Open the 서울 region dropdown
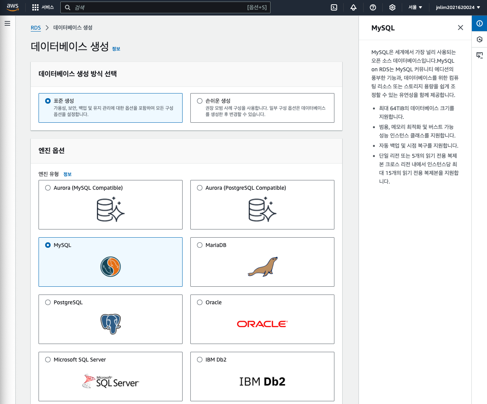Image resolution: width=487 pixels, height=404 pixels. [415, 7]
